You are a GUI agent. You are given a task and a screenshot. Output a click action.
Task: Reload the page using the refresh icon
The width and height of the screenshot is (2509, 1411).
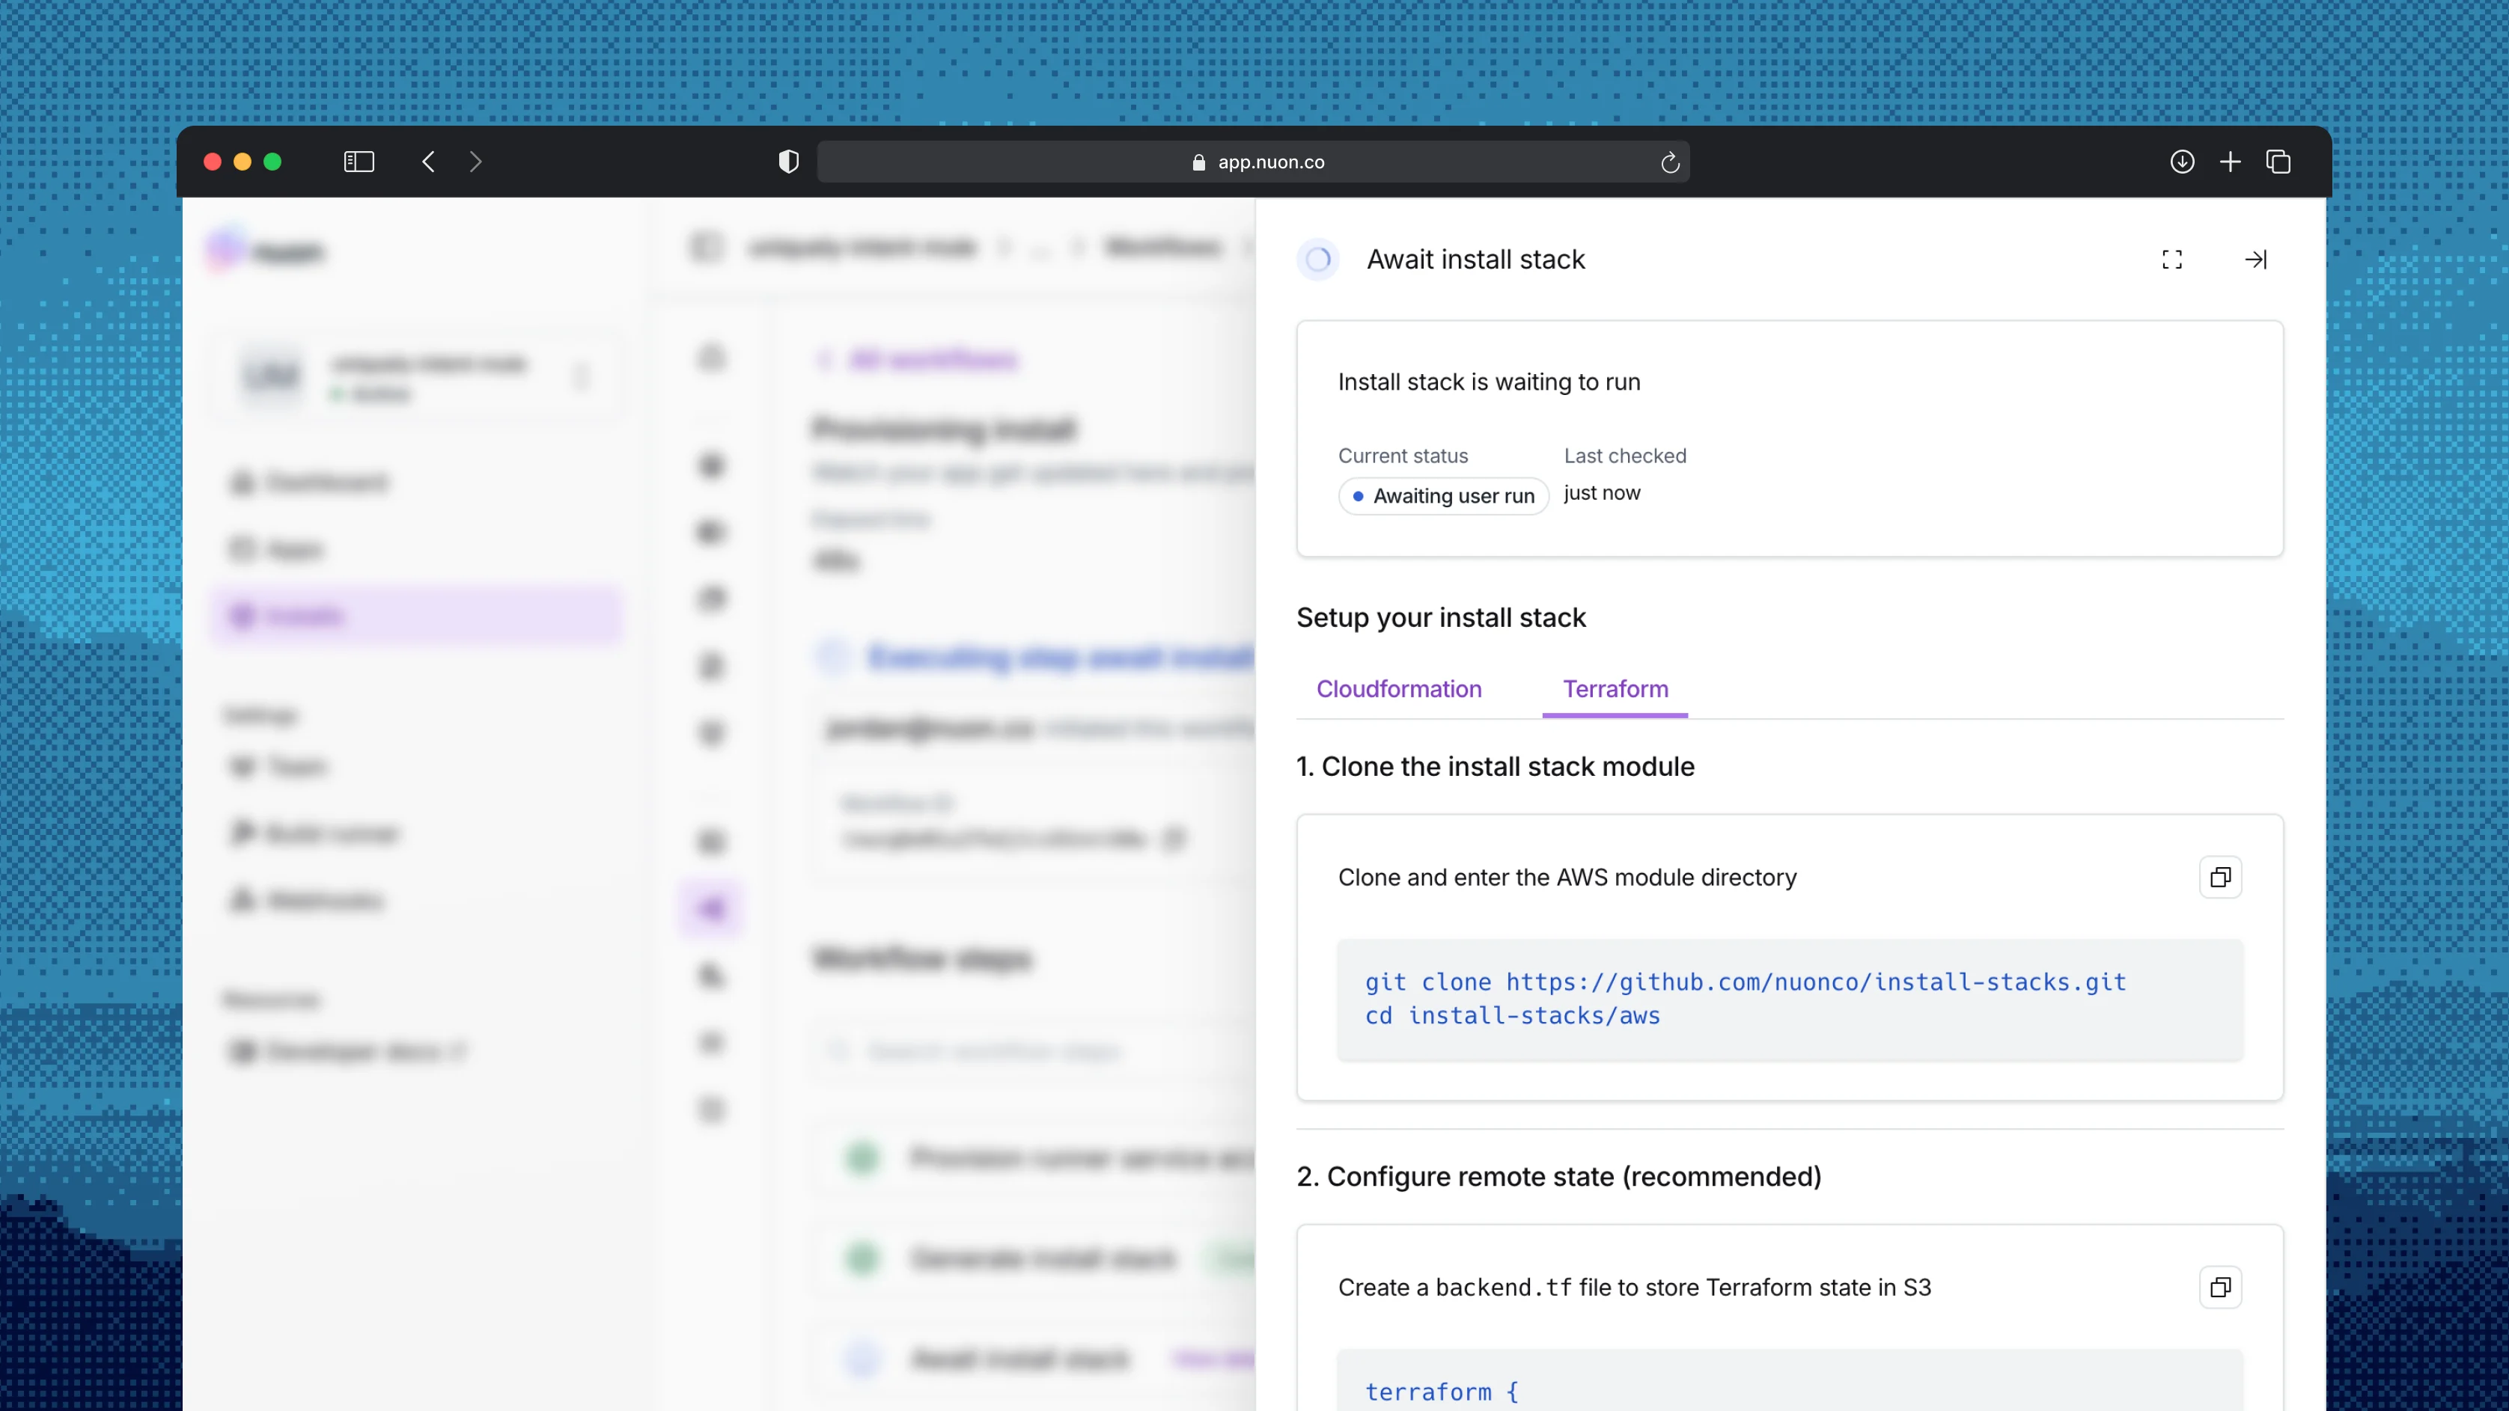1669,162
